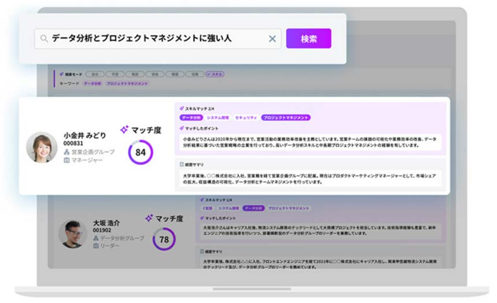The image size is (497, 303).
Task: Click the briefcase icon beside リーダー
Action: coord(96,246)
